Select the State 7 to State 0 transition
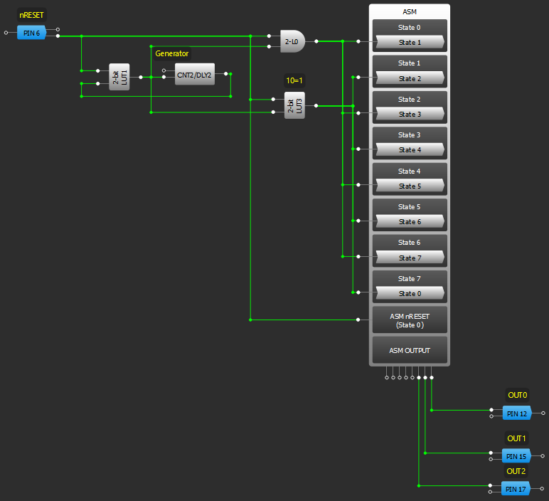Screen dimensions: 549x501 click(409, 293)
